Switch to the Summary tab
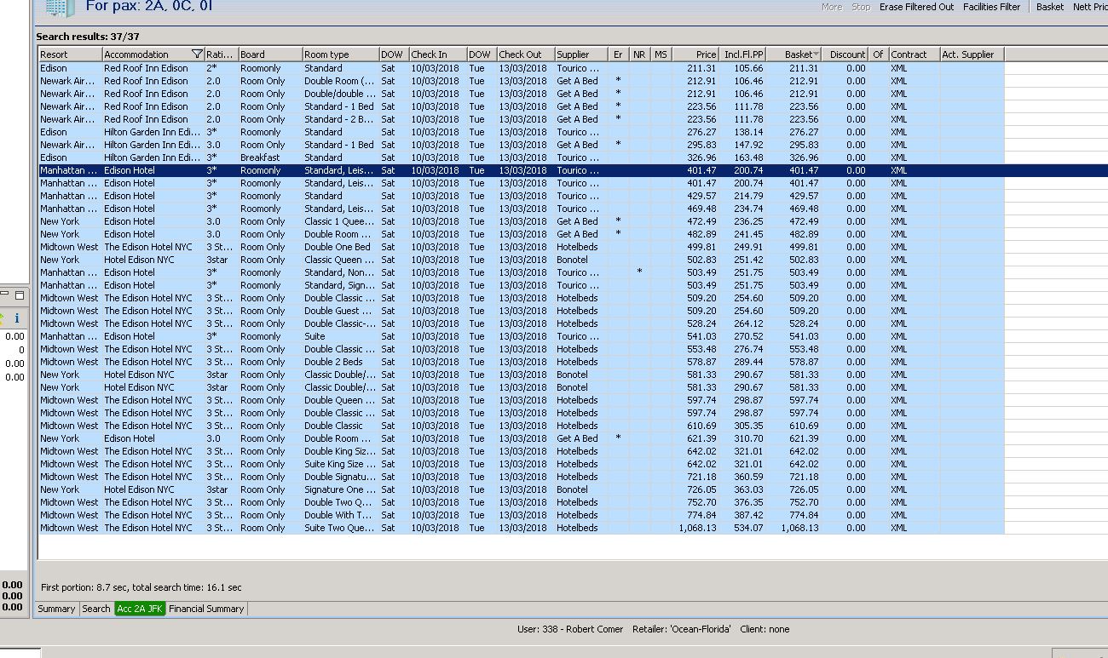The height and width of the screenshot is (658, 1108). pos(56,609)
